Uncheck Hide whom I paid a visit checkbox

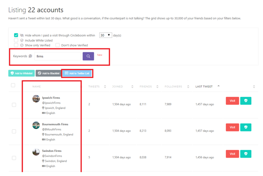(x=16, y=35)
